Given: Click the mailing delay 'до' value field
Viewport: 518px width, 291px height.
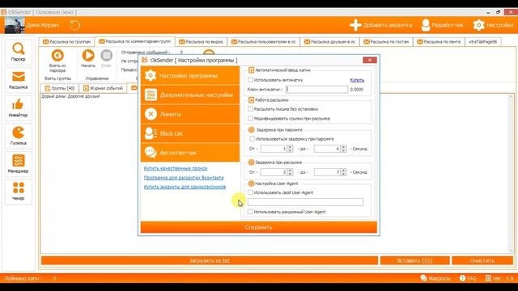Looking at the screenshot, I should click(327, 172).
